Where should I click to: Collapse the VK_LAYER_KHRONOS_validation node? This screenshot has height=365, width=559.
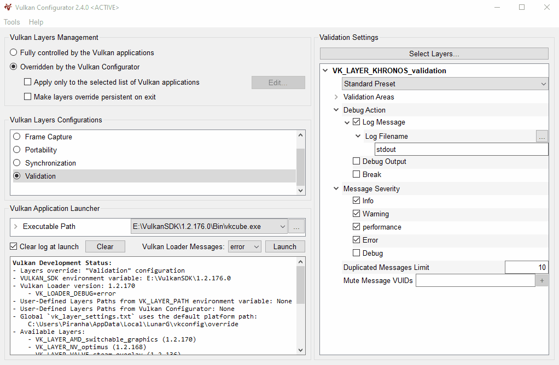[x=325, y=70]
